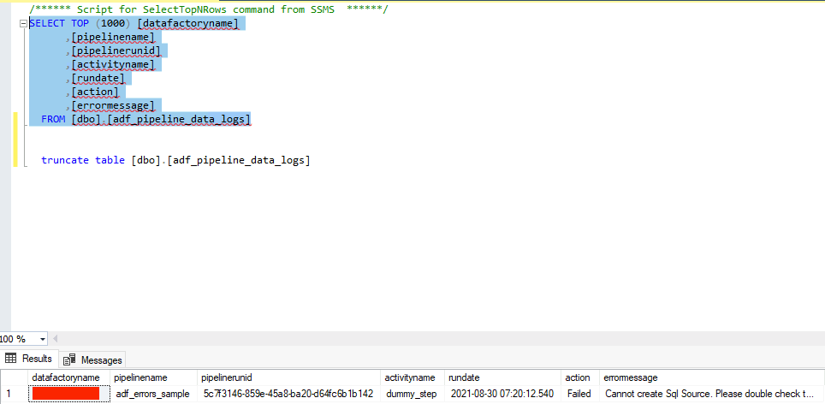This screenshot has height=404, width=825.
Task: Select the datafactoryname column header
Action: [x=66, y=377]
